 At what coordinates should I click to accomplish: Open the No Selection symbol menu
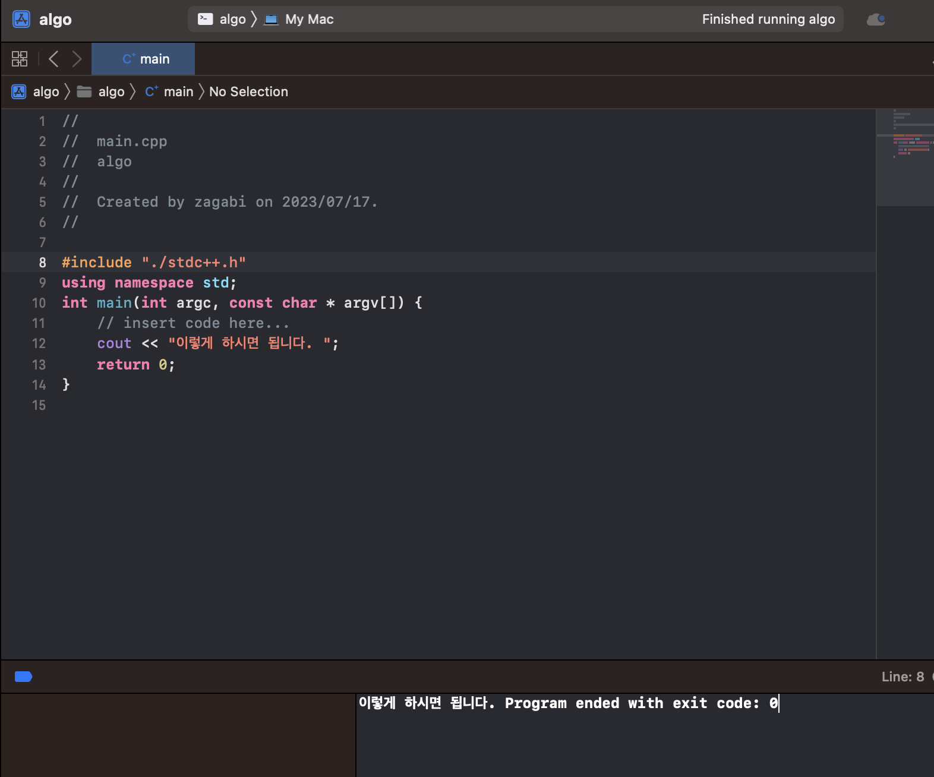[x=248, y=91]
